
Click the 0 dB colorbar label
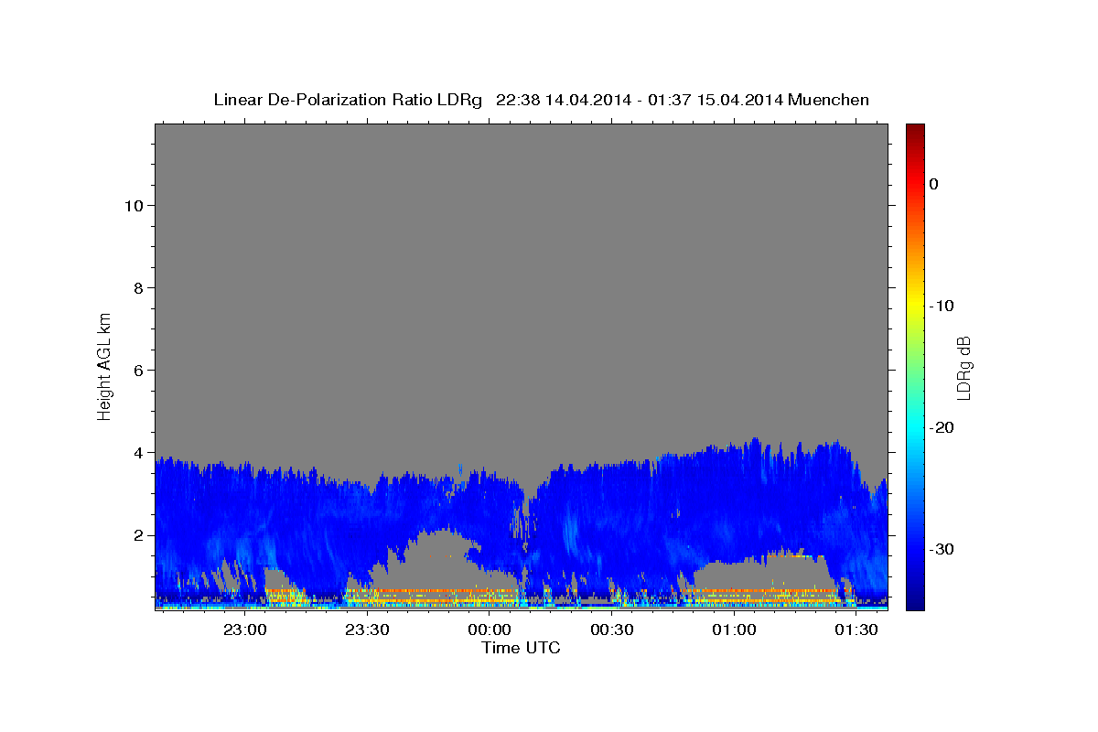point(934,184)
